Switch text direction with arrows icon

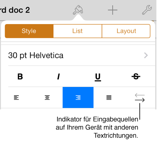(140, 98)
